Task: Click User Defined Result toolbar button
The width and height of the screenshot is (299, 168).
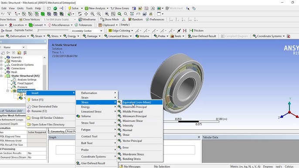Action: (202, 36)
